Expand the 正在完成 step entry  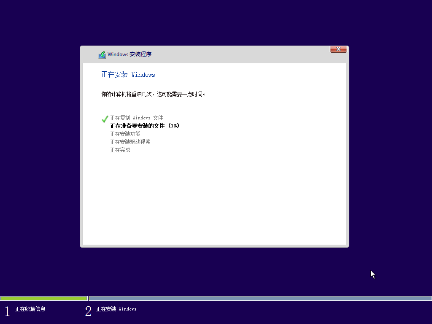tap(119, 150)
